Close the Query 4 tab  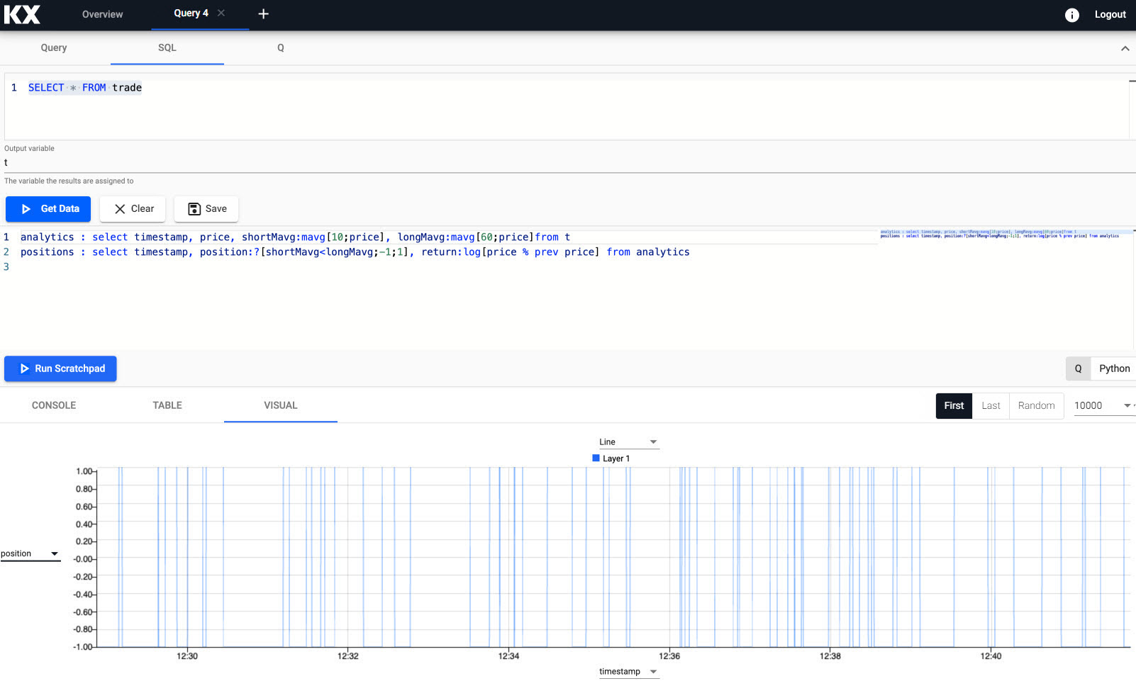[x=221, y=13]
